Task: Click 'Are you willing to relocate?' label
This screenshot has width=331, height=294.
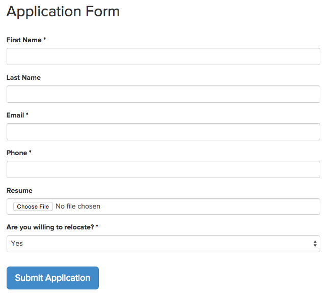Action: 50,227
